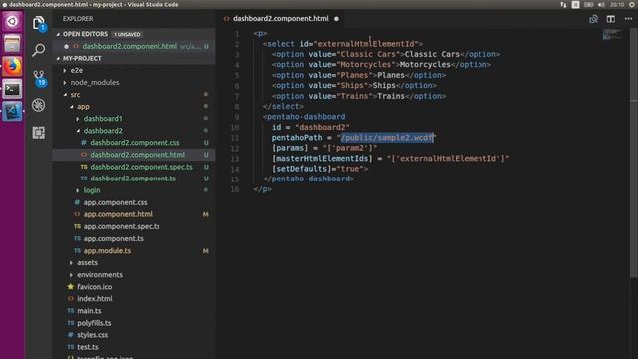Viewport: 638px width, 359px height.
Task: Click the editor vertical scrollbar
Action: point(634,153)
